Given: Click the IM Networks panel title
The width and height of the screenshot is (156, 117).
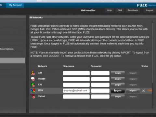Looking at the screenshot, I should (x=36, y=18).
